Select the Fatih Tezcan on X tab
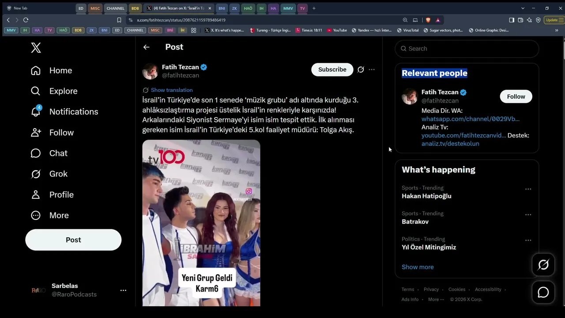The image size is (565, 318). [178, 8]
